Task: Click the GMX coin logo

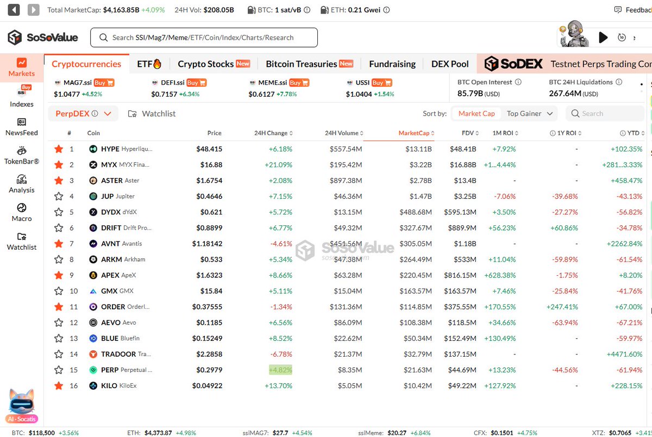Action: (x=93, y=291)
